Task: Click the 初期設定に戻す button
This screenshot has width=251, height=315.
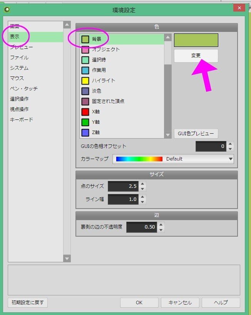Action: (x=28, y=303)
